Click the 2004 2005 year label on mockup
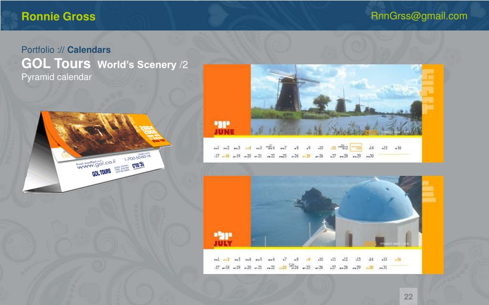This screenshot has height=305, width=489. [x=148, y=130]
